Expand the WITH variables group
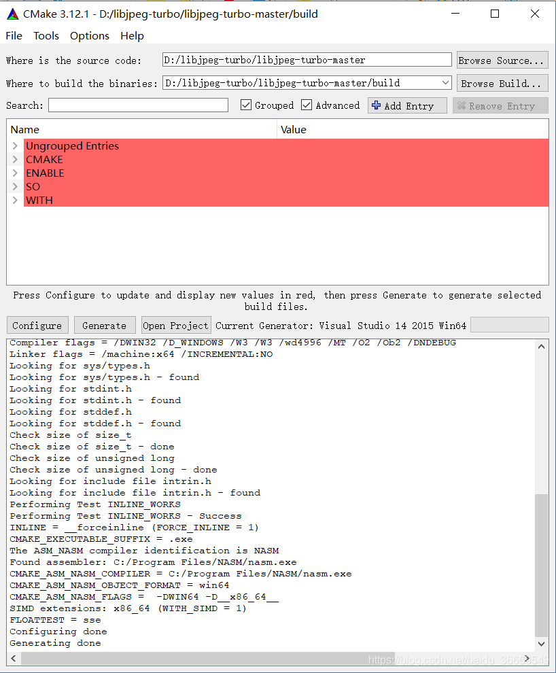The image size is (556, 673). tap(15, 200)
